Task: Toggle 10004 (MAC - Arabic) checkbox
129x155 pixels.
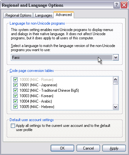Action: point(15,101)
